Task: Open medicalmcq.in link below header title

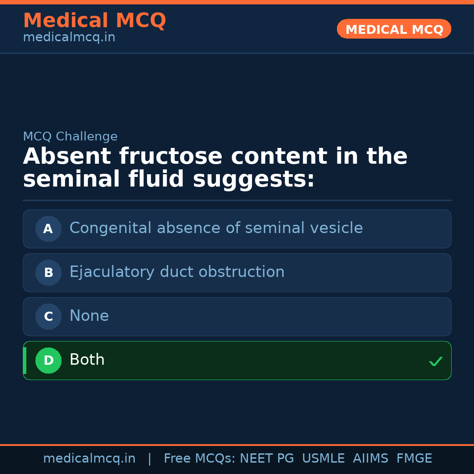Action: pos(69,38)
